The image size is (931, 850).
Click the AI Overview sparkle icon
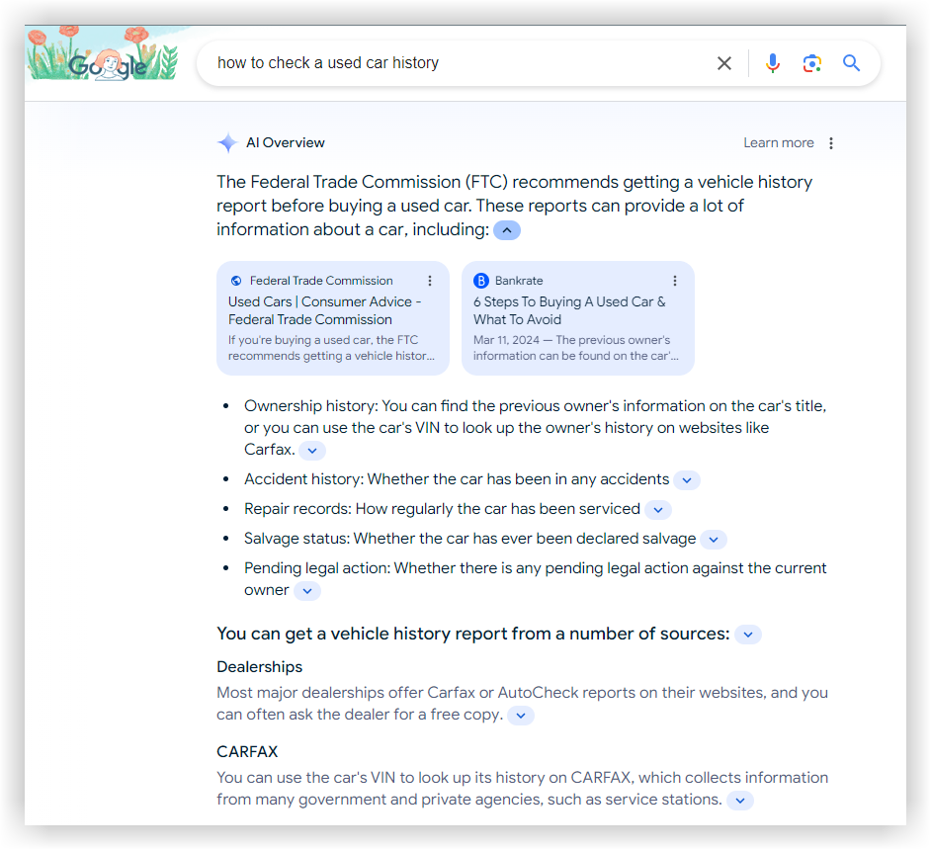[227, 143]
